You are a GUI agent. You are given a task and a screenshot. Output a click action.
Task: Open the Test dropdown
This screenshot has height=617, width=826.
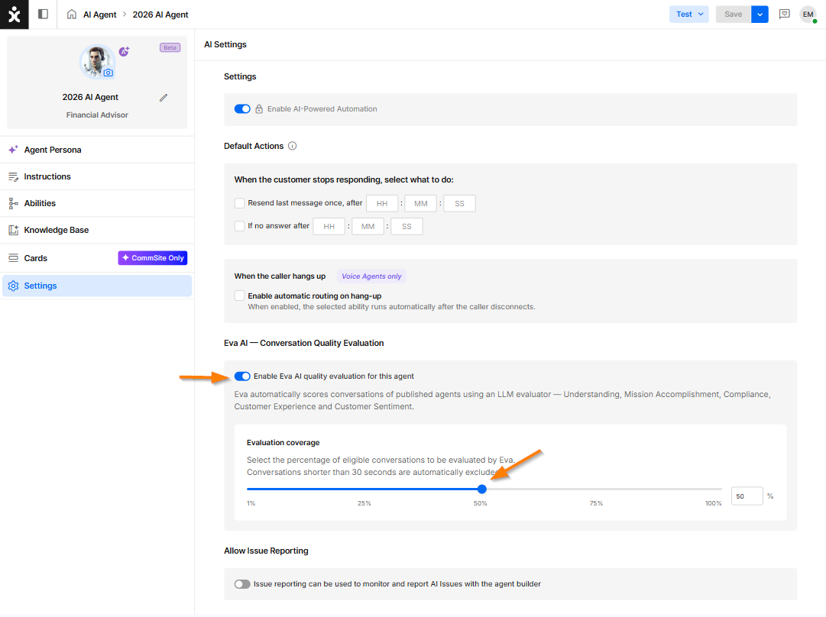(x=688, y=15)
